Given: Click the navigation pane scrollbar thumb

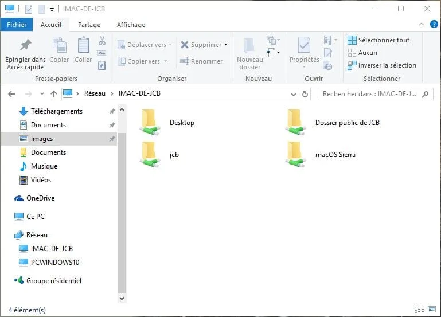Looking at the screenshot, I should pos(122,213).
